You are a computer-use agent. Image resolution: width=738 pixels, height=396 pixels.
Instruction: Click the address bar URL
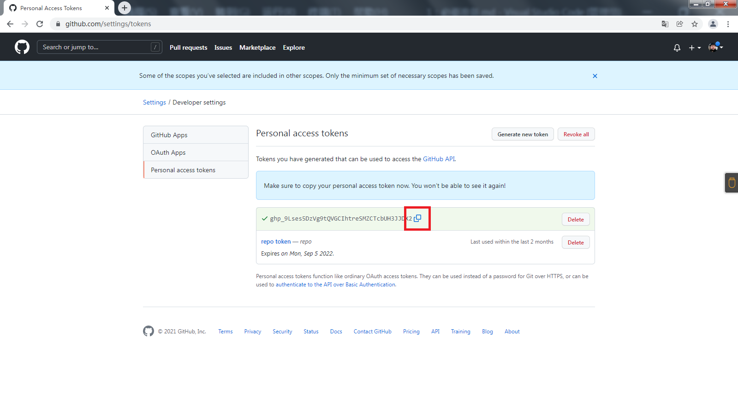tap(108, 24)
